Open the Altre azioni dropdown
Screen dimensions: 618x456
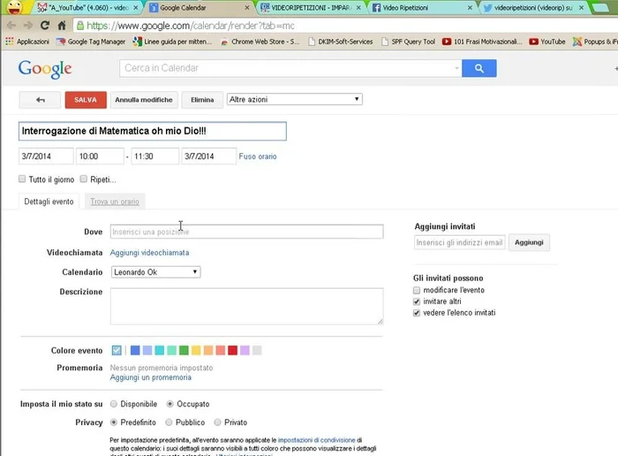click(294, 99)
